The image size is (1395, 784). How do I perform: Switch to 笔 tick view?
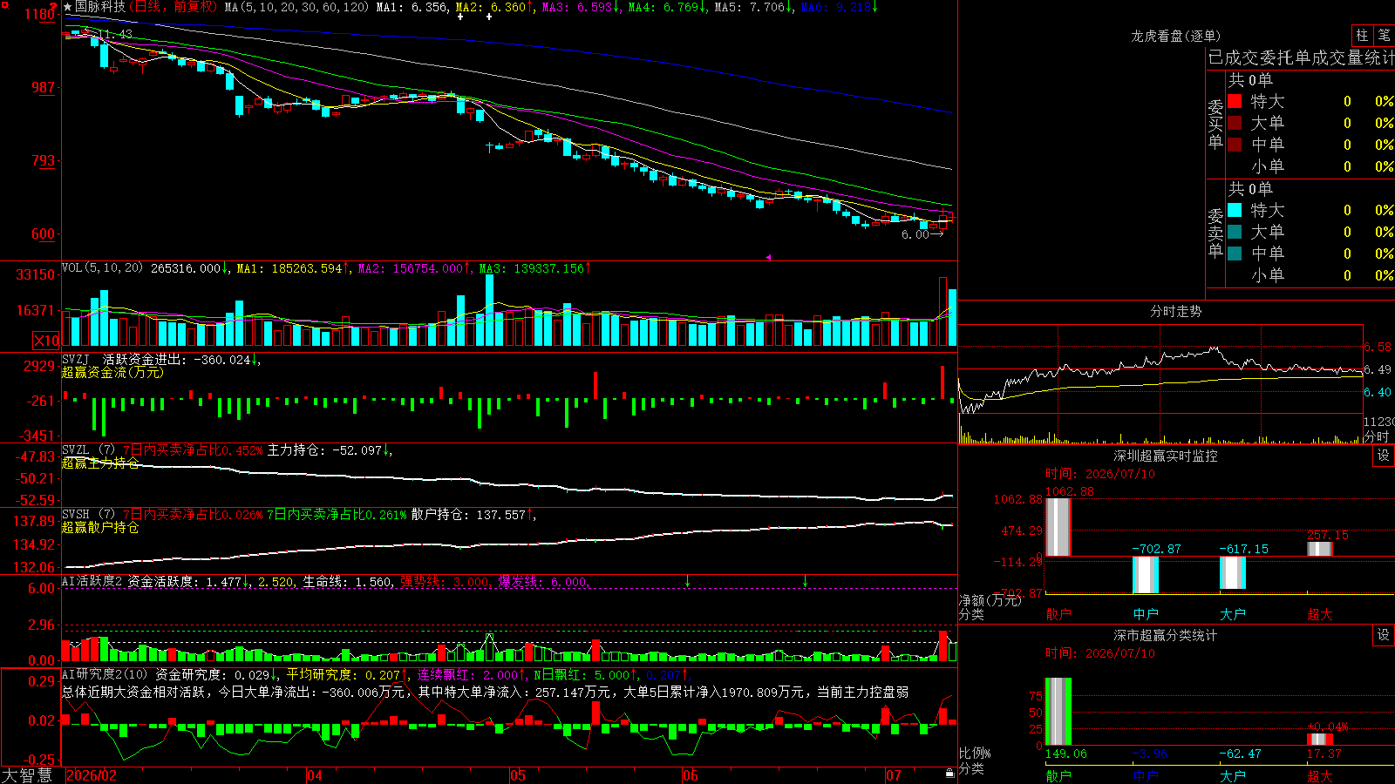(1384, 36)
